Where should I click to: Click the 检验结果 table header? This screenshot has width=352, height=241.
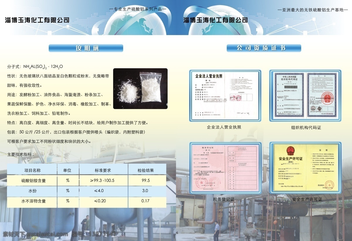(146, 170)
